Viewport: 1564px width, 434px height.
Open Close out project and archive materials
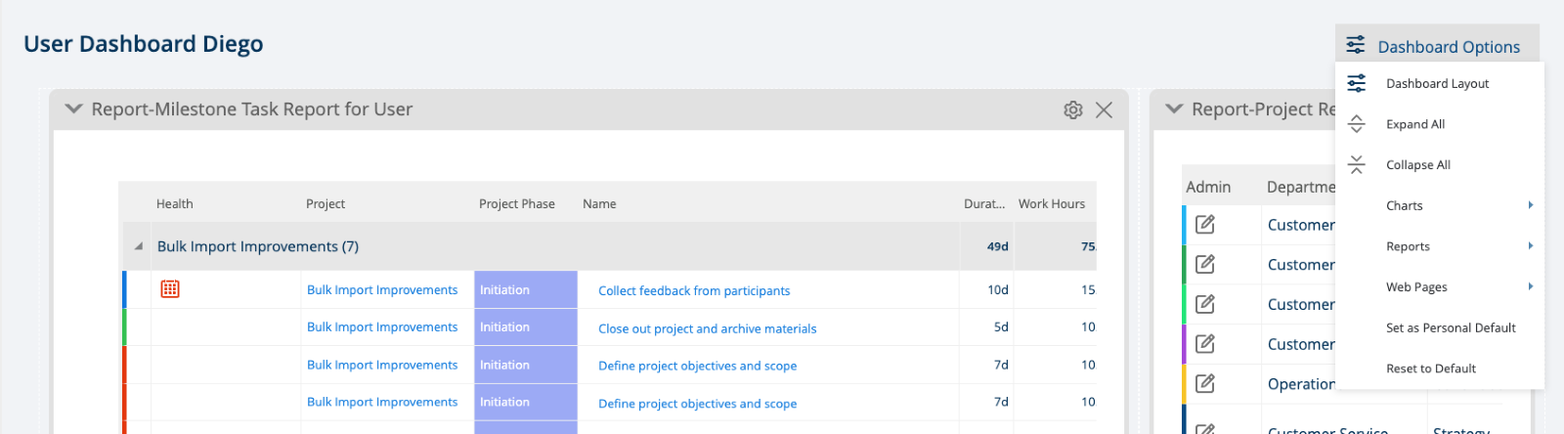[x=708, y=328]
